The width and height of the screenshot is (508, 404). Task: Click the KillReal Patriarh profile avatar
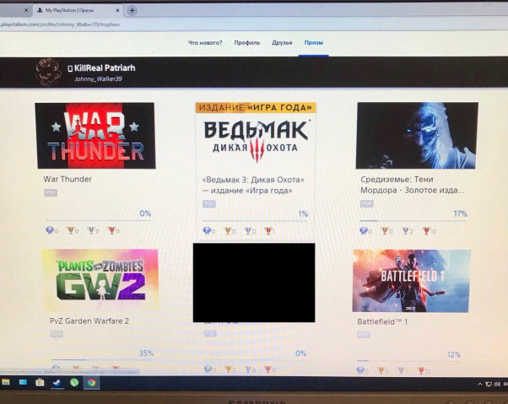tap(48, 72)
